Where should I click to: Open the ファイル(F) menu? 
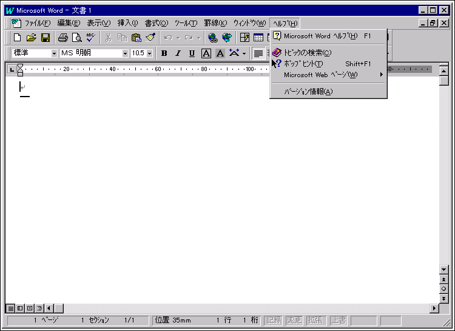tap(38, 23)
